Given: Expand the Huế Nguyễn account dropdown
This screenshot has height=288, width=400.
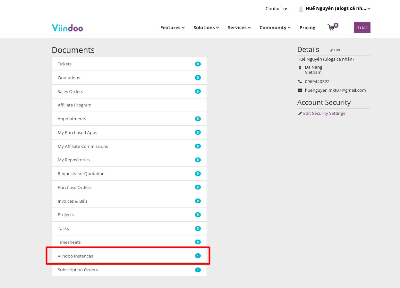Looking at the screenshot, I should pos(369,8).
